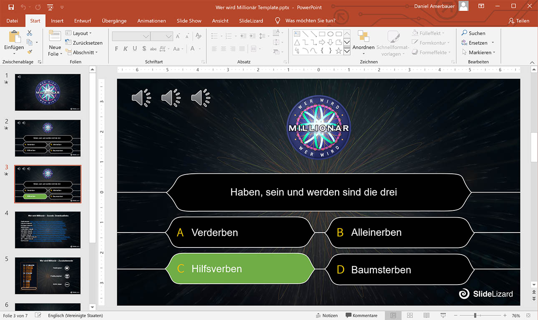Screen dimensions: 538x320
Task: Collapse the ribbon with the chevron
Action: (x=532, y=62)
